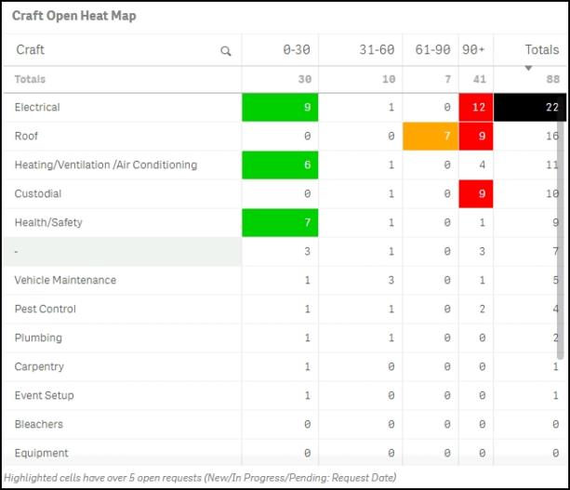
Task: Click the grand total value 88
Action: (553, 79)
